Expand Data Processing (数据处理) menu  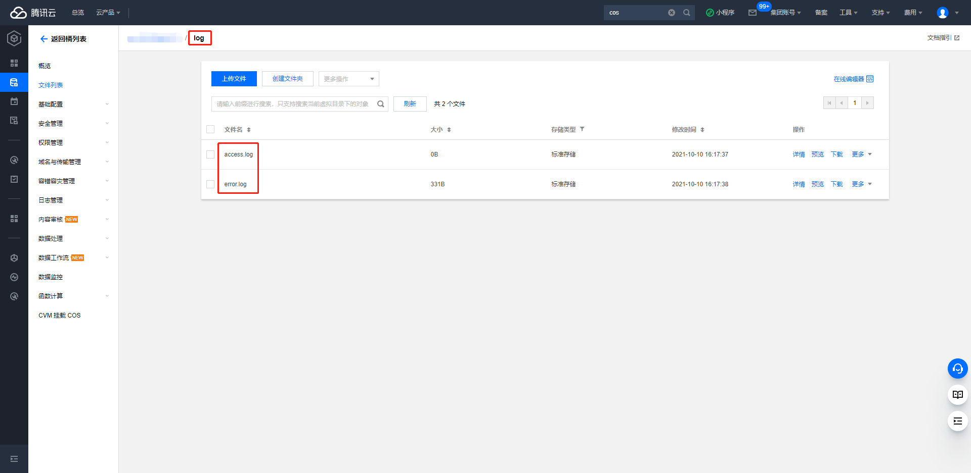73,239
